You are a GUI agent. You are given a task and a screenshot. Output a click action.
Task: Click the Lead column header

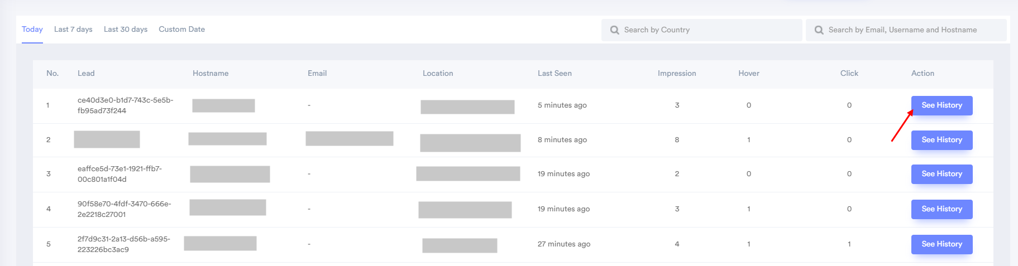[86, 74]
